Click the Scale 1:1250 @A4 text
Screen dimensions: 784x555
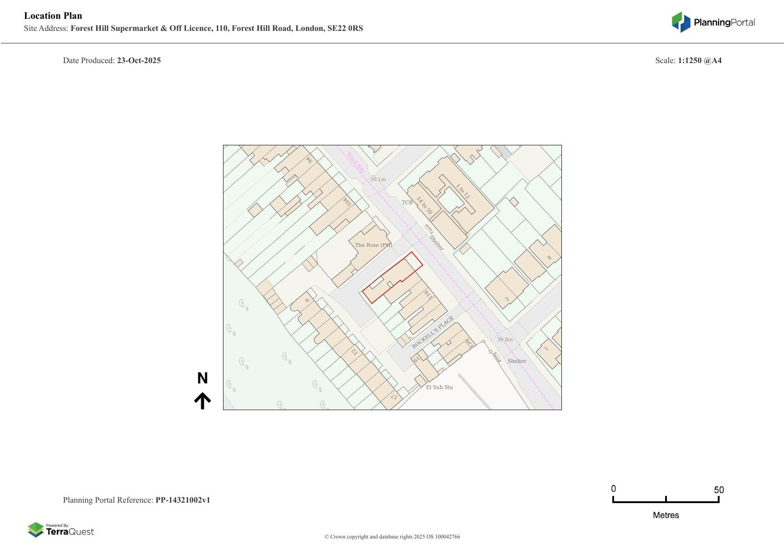688,60
